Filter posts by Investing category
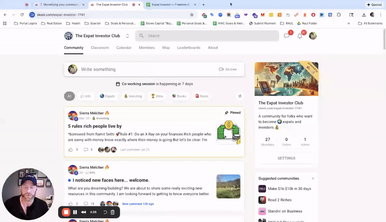Image resolution: width=386 pixels, height=222 pixels. pos(133,96)
